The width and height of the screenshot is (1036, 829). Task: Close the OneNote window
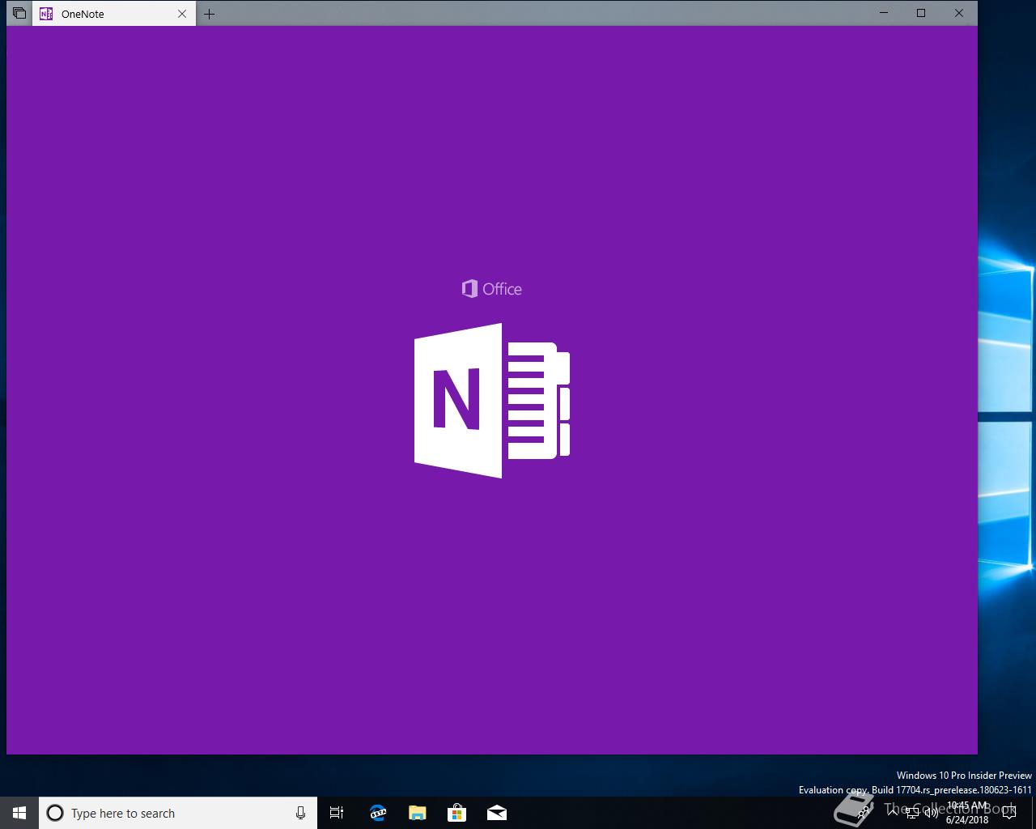959,13
